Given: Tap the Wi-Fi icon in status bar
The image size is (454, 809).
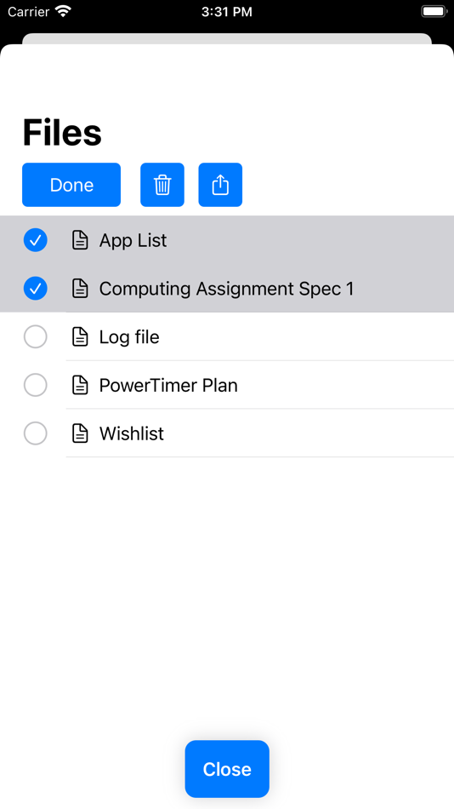Looking at the screenshot, I should pyautogui.click(x=64, y=12).
